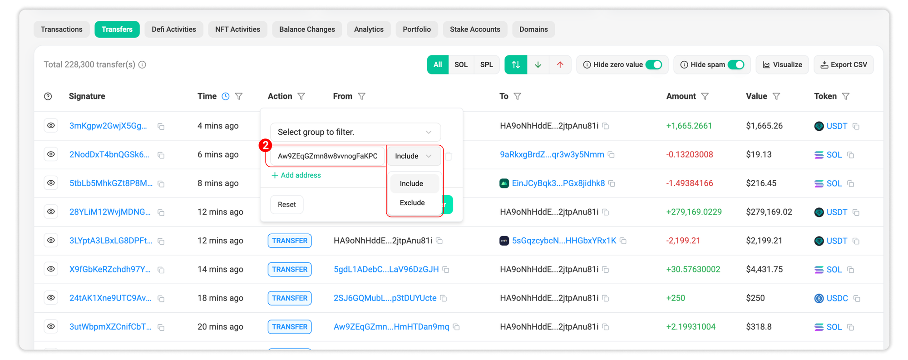Copy USDC token address icon
This screenshot has width=908, height=360.
[x=857, y=298]
